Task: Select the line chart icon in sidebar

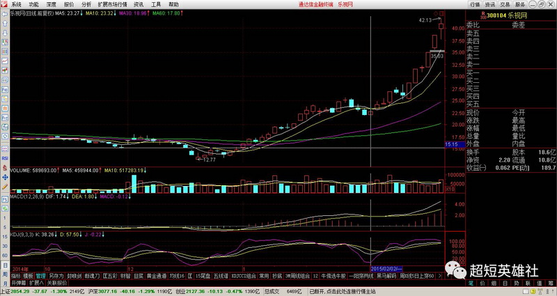Action: click(x=5, y=60)
